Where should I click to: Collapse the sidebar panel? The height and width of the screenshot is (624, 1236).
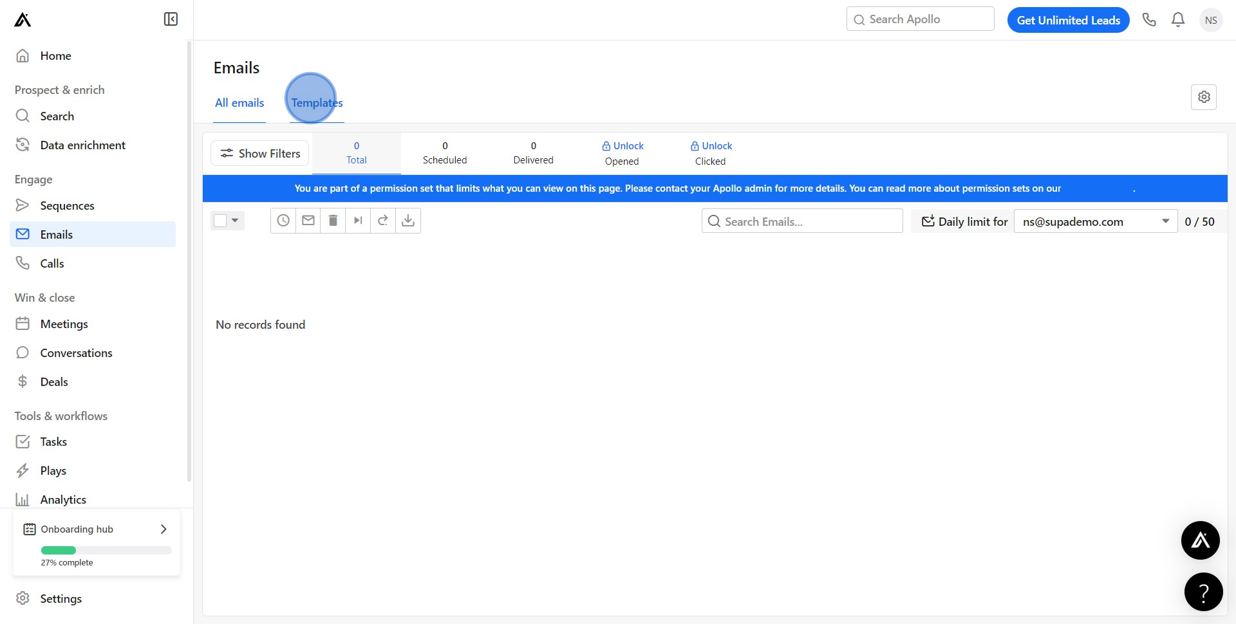click(171, 19)
